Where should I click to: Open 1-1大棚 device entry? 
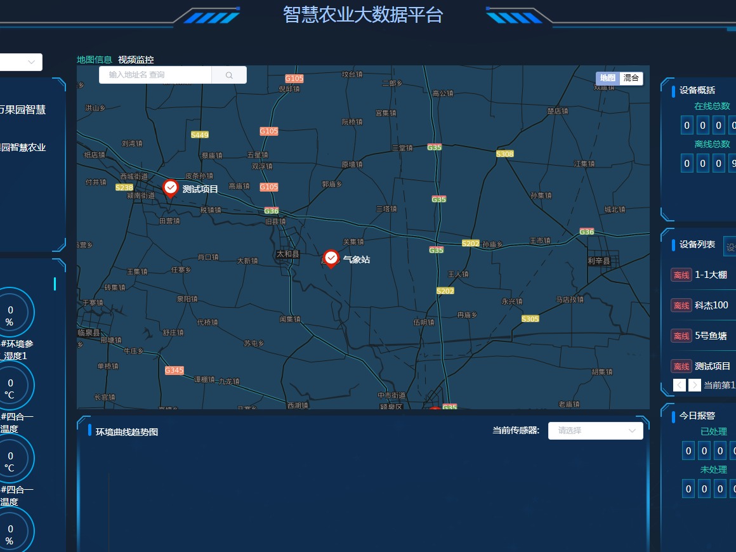click(x=711, y=275)
